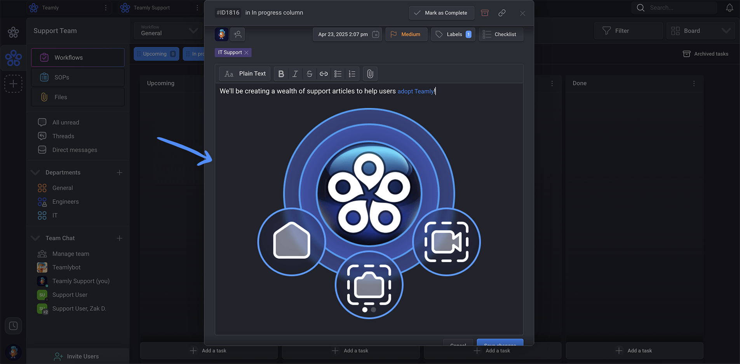The image size is (740, 364).
Task: Click Invite Users
Action: 77,356
